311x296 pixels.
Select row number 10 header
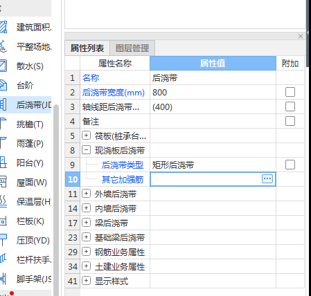pyautogui.click(x=73, y=179)
